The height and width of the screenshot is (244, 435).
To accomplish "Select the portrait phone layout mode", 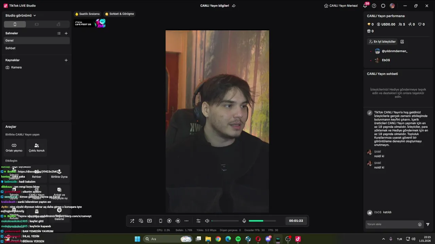I will coord(15,24).
